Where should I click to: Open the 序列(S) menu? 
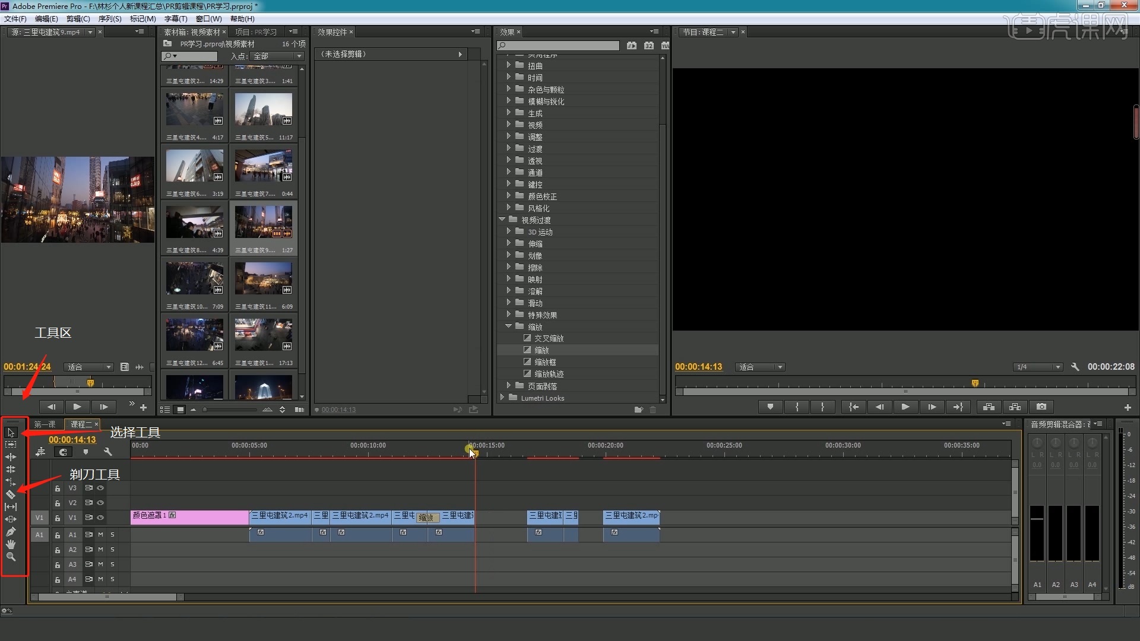tap(110, 19)
